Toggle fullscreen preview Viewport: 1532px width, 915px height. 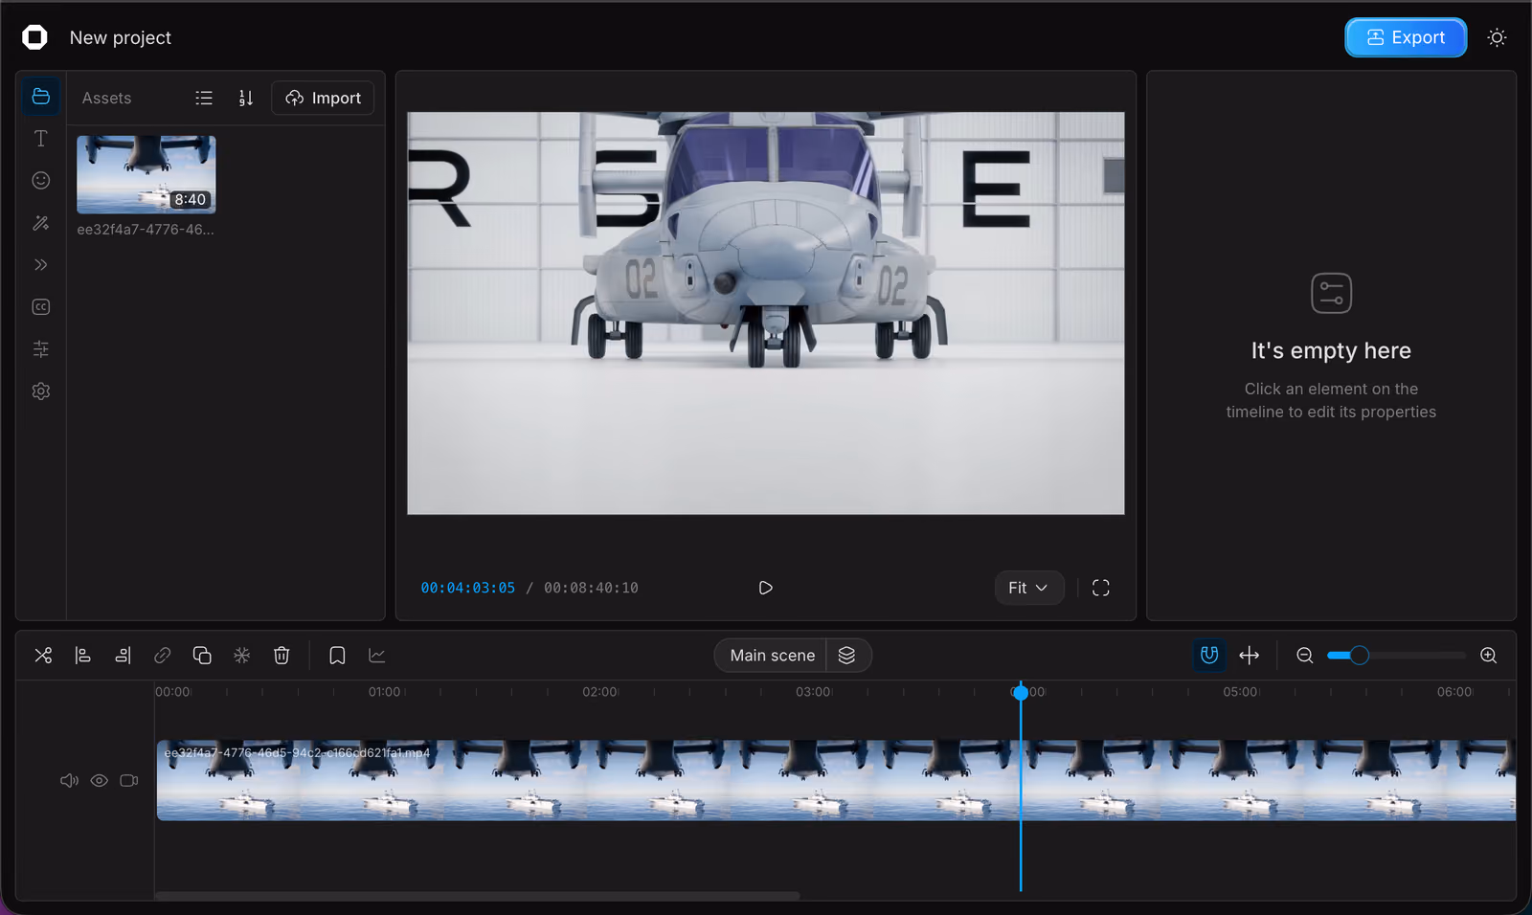(x=1101, y=588)
